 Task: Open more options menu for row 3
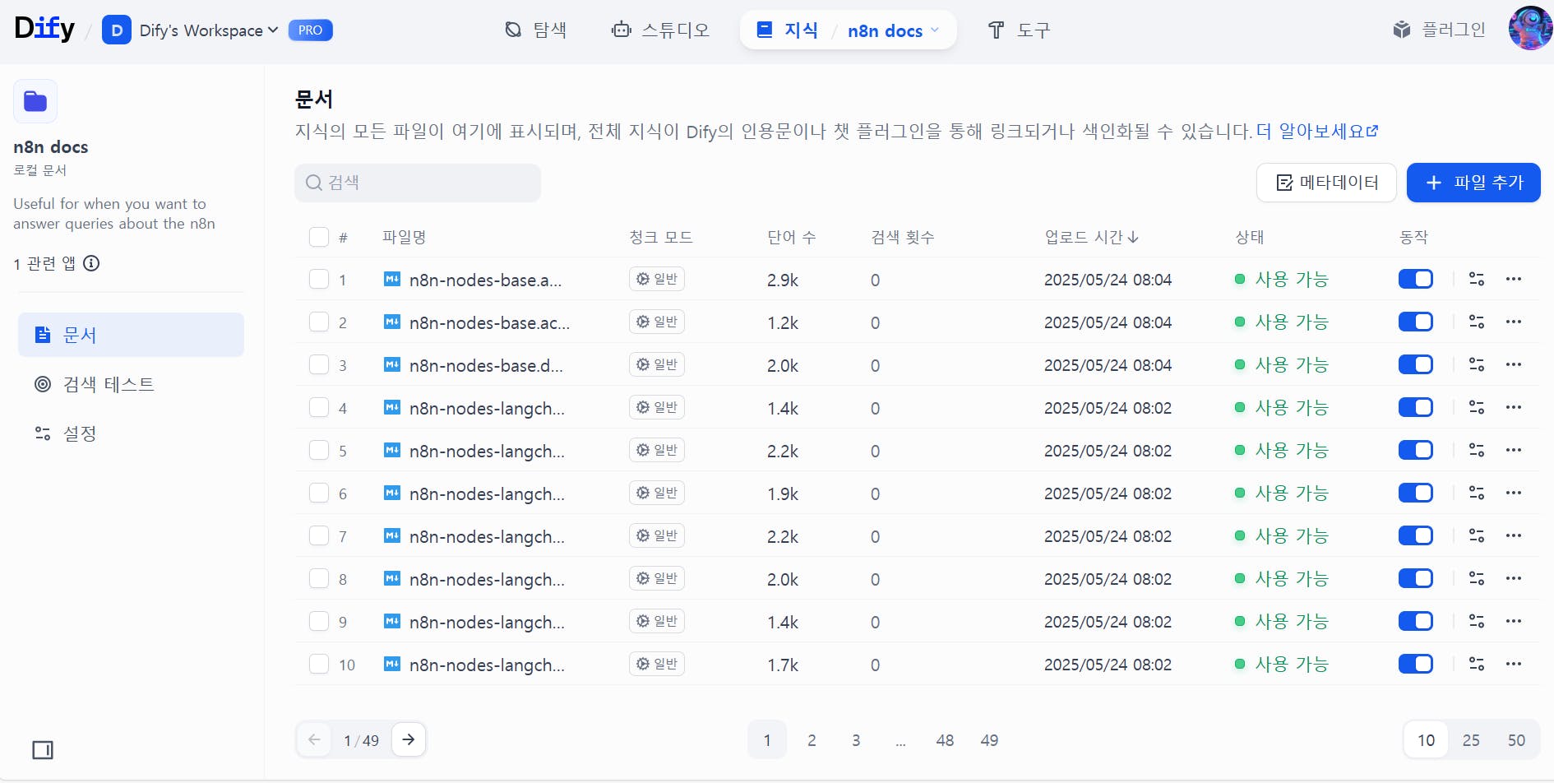tap(1514, 365)
